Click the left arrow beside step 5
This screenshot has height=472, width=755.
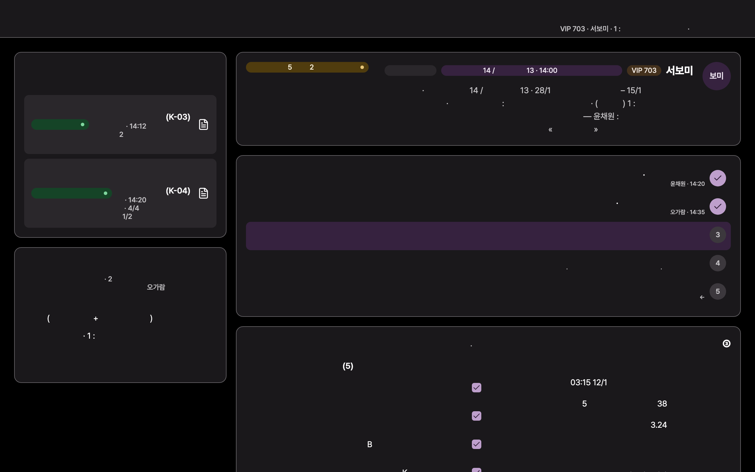702,297
